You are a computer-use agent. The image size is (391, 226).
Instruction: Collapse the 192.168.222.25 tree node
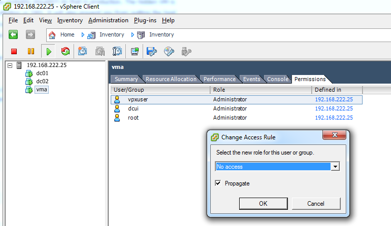coord(10,65)
